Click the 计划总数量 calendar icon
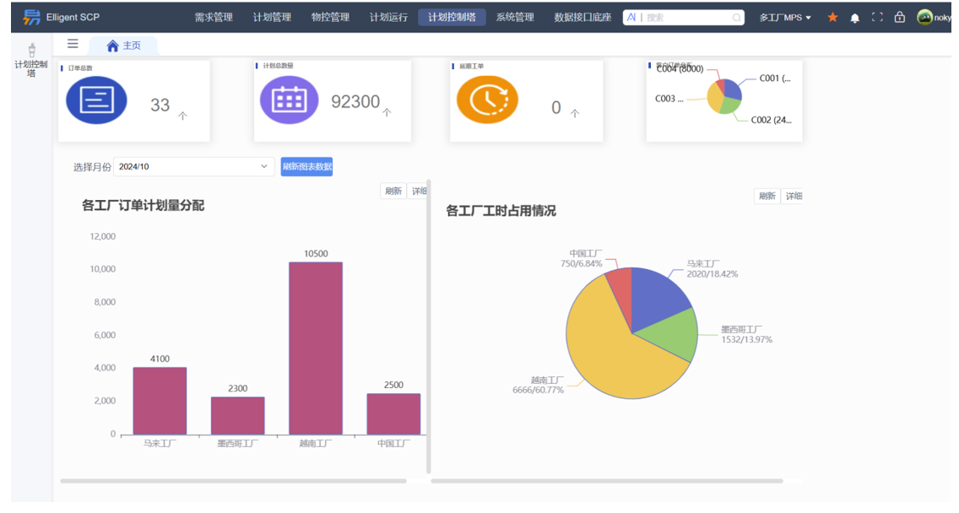 coord(290,99)
